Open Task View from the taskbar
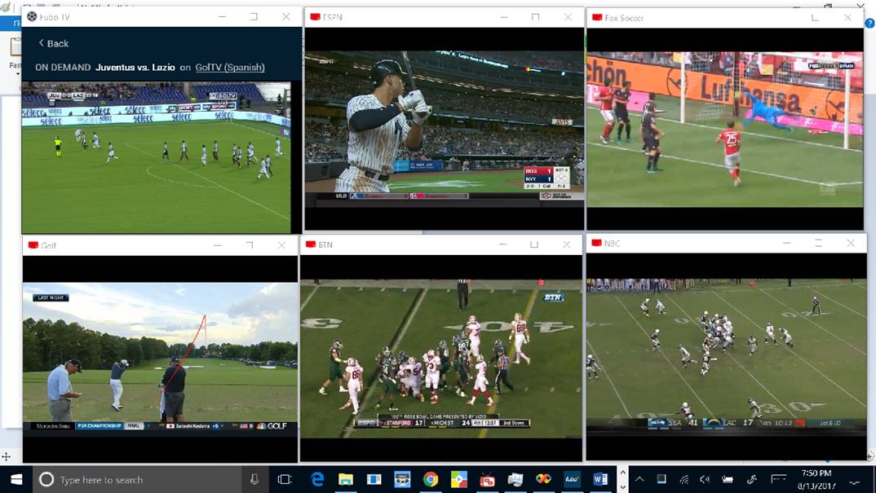Viewport: 876px width, 493px height. [285, 480]
